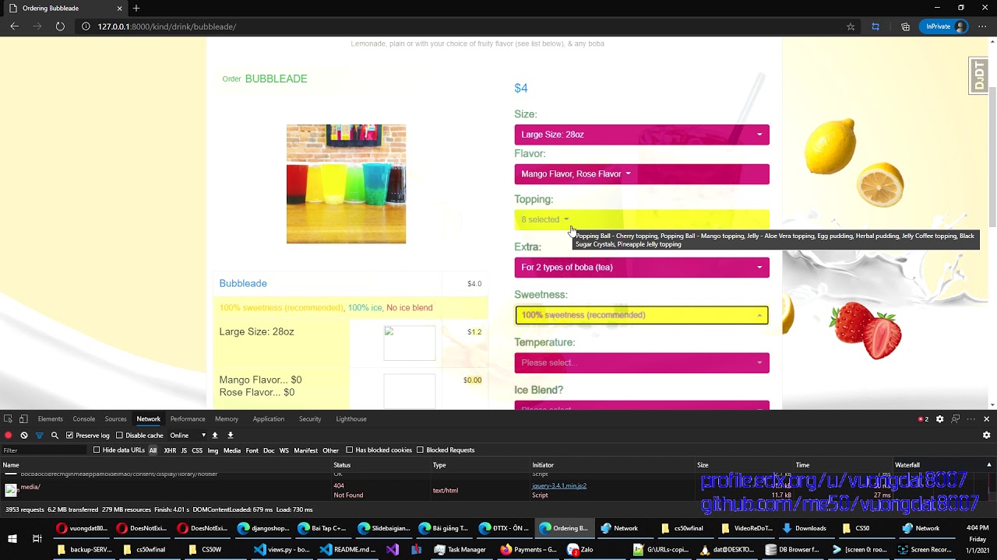Screen dimensions: 997x560
Task: Close the Ordering Bubbleade tab
Action: tap(119, 8)
